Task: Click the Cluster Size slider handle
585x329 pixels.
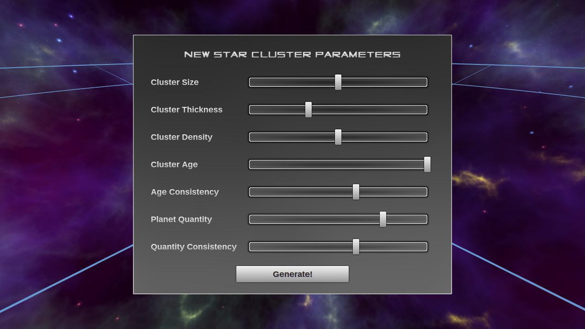Action: pyautogui.click(x=338, y=82)
